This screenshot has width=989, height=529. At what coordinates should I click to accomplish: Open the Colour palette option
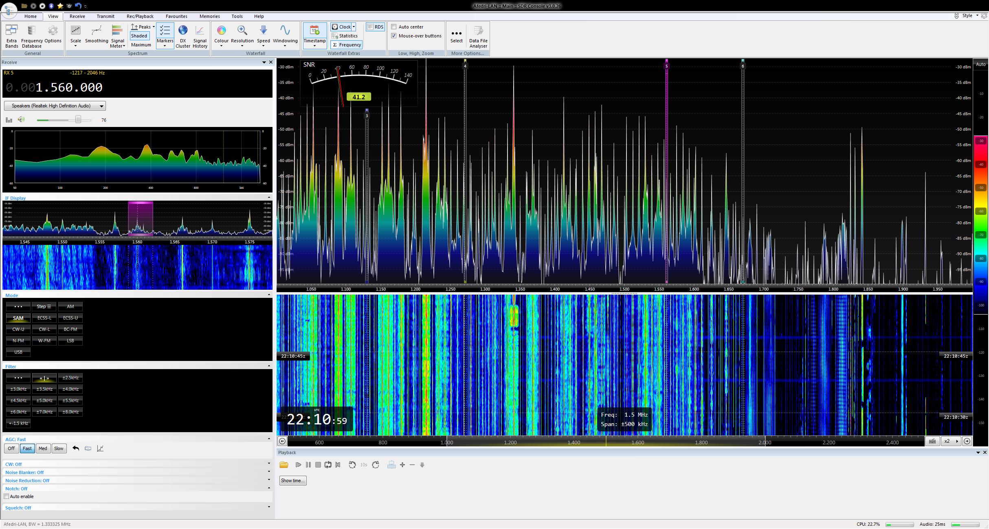[x=221, y=31]
